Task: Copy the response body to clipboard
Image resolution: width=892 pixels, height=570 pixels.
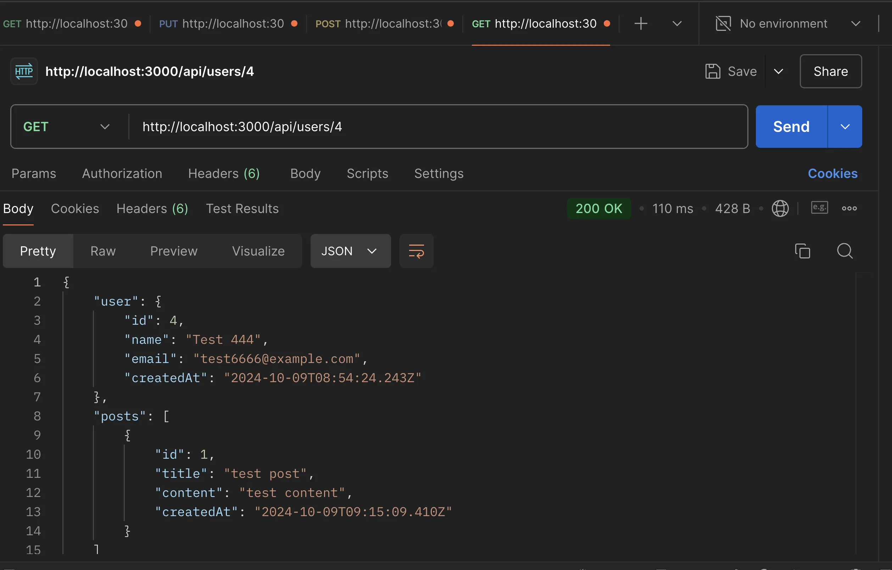Action: [x=802, y=251]
